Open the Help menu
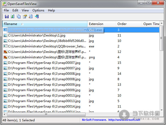Image resolution: width=166 pixels, height=125 pixels. pyautogui.click(x=51, y=11)
